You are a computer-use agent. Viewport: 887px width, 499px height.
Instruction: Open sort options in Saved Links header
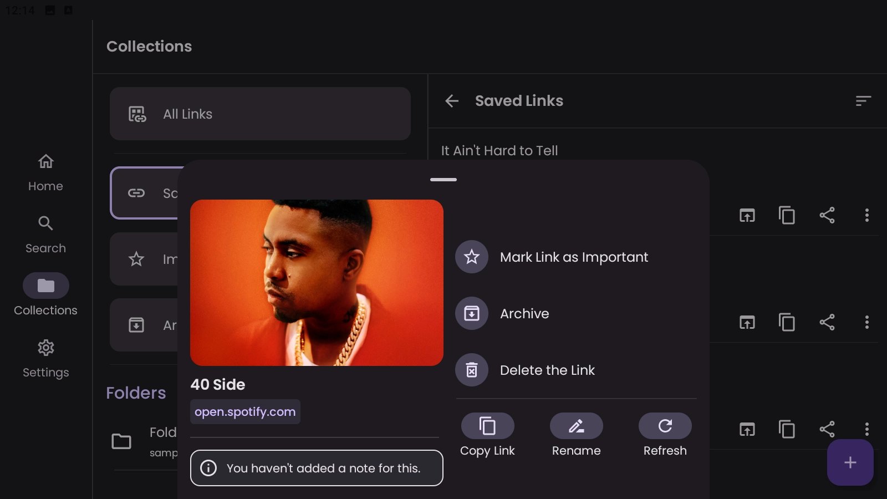coord(863,101)
